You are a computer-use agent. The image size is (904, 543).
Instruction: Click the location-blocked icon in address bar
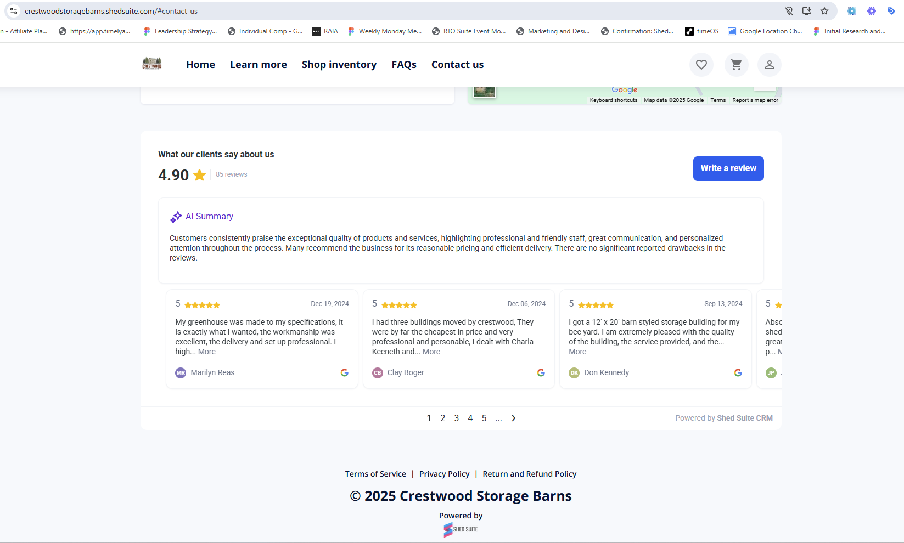click(789, 11)
